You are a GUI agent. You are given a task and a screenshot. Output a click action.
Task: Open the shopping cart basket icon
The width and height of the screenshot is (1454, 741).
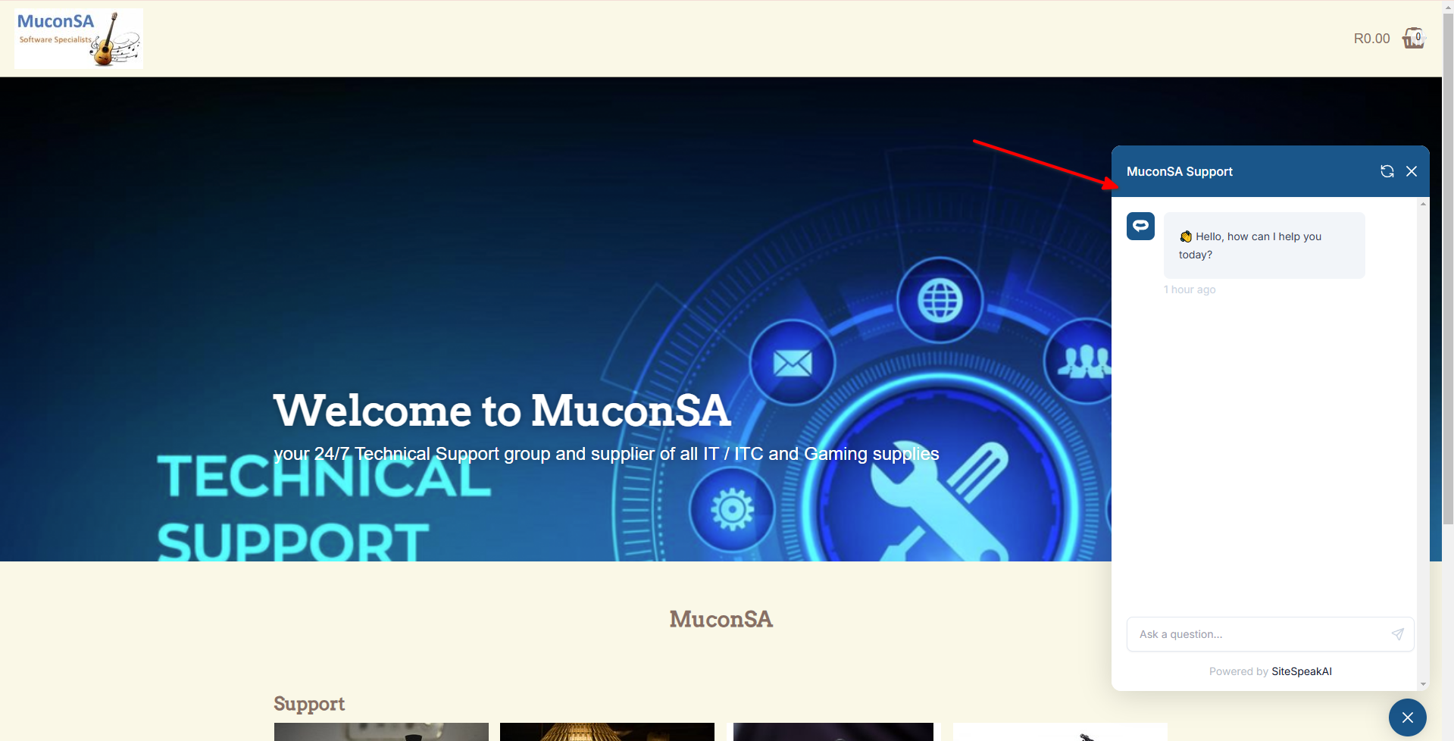1414,38
